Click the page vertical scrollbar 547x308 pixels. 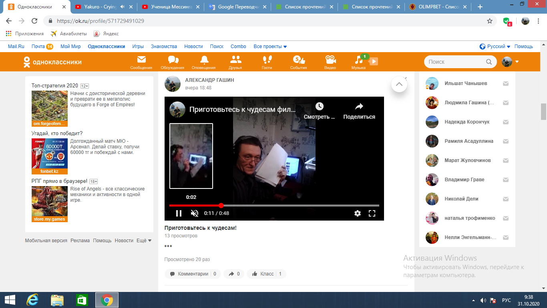click(x=543, y=111)
